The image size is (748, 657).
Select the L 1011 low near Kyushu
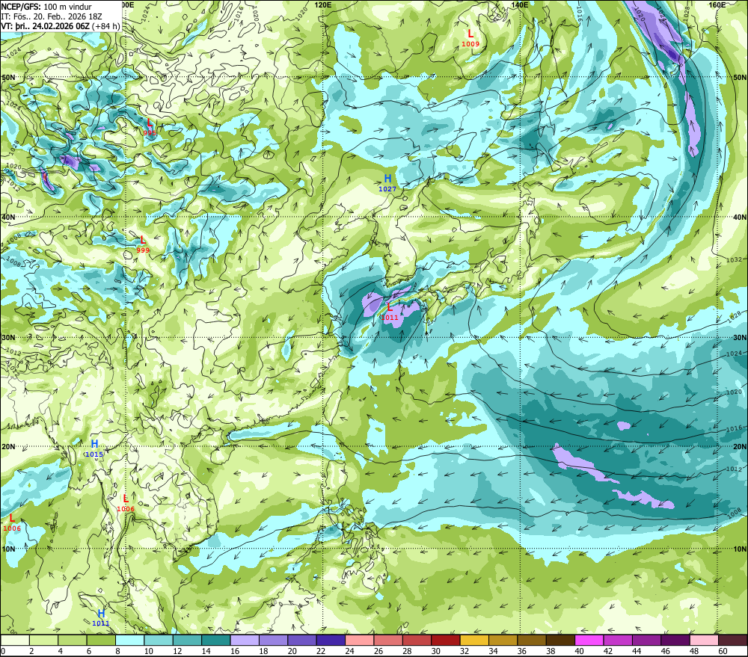(x=390, y=312)
